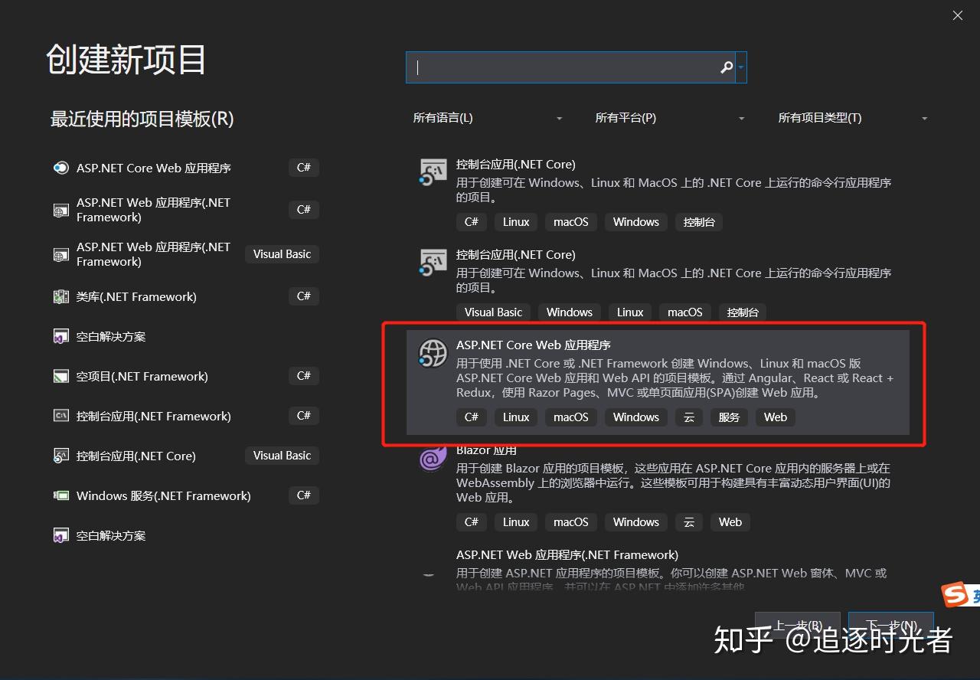The image size is (980, 680).
Task: Click the search magnifier icon
Action: pos(725,67)
